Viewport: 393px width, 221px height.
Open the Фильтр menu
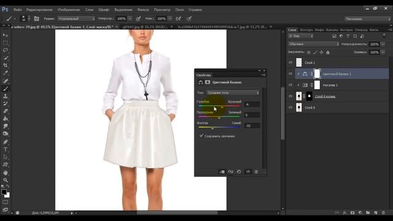pyautogui.click(x=143, y=10)
